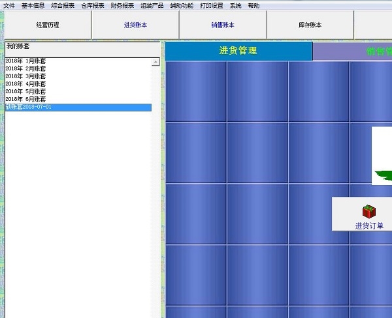
Task: Select 2018年 3月账套 in the list
Action: tap(78, 76)
